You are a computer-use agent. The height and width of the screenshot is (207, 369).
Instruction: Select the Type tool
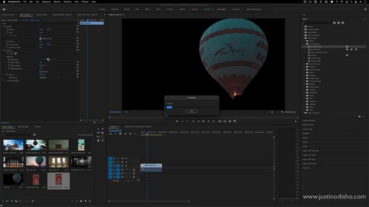point(103,140)
